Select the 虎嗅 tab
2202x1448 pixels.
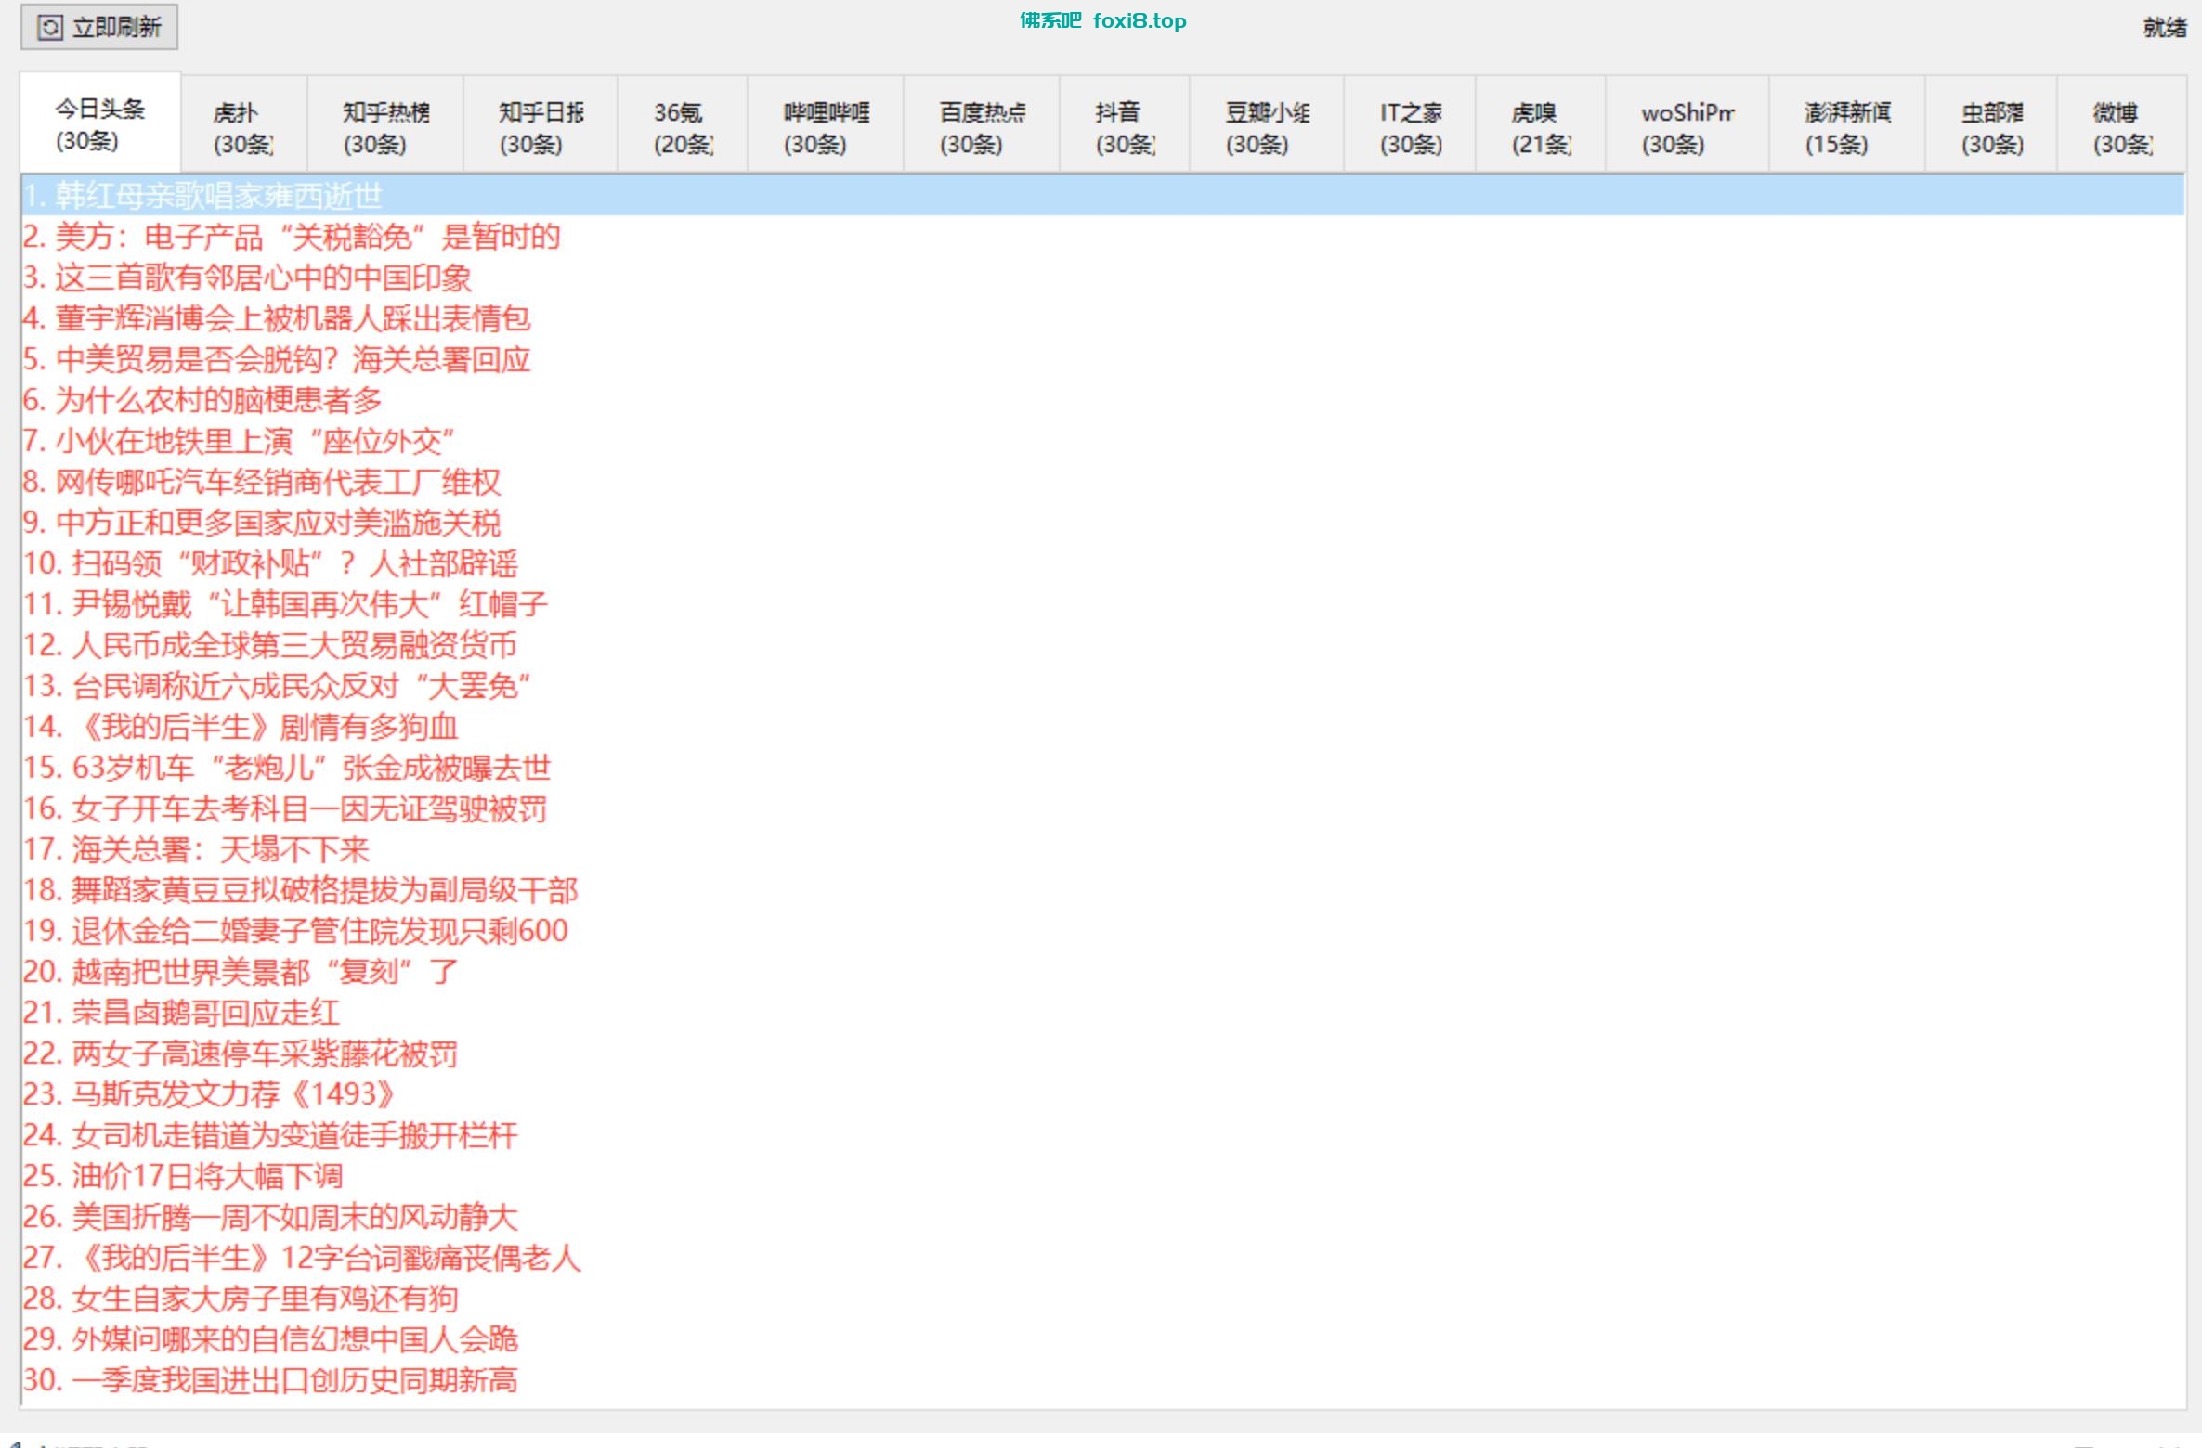pos(1540,127)
